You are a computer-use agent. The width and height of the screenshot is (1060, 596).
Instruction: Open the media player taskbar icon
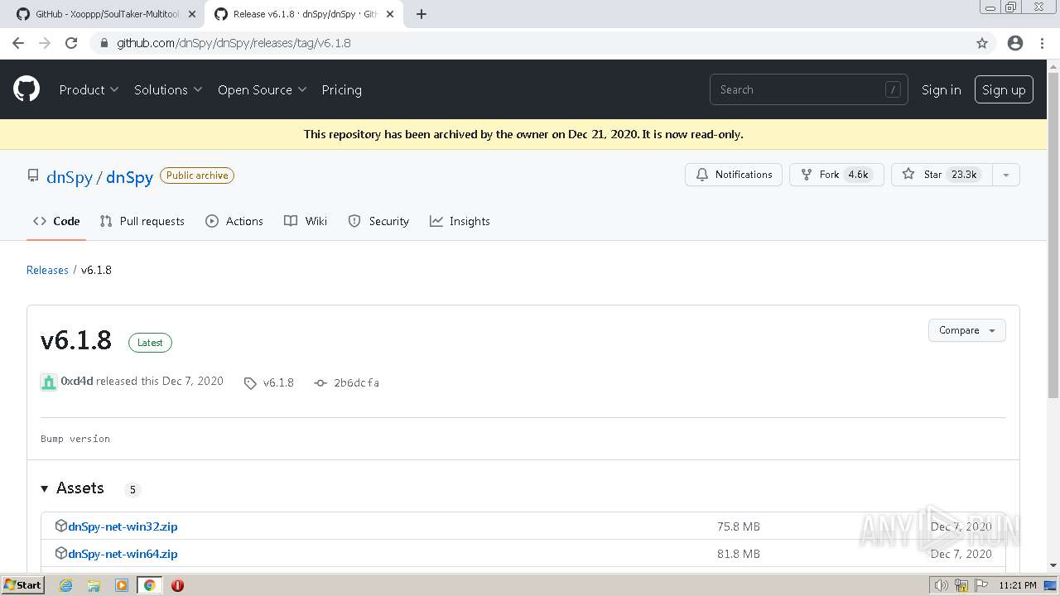pyautogui.click(x=122, y=585)
